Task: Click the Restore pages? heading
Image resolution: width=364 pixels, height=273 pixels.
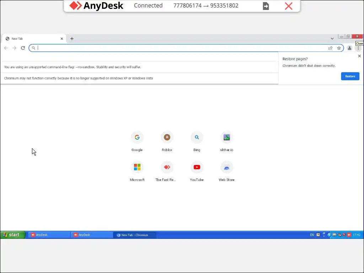Action: [295, 59]
